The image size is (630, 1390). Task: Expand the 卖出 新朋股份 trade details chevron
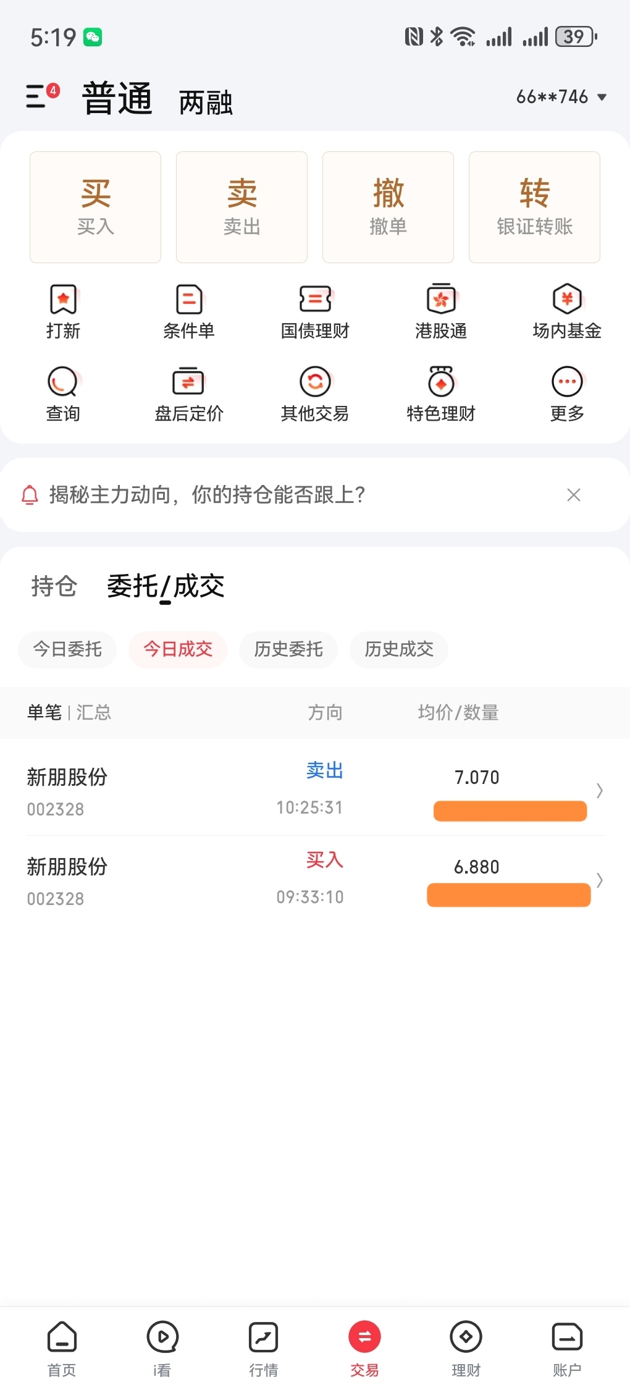click(x=599, y=790)
